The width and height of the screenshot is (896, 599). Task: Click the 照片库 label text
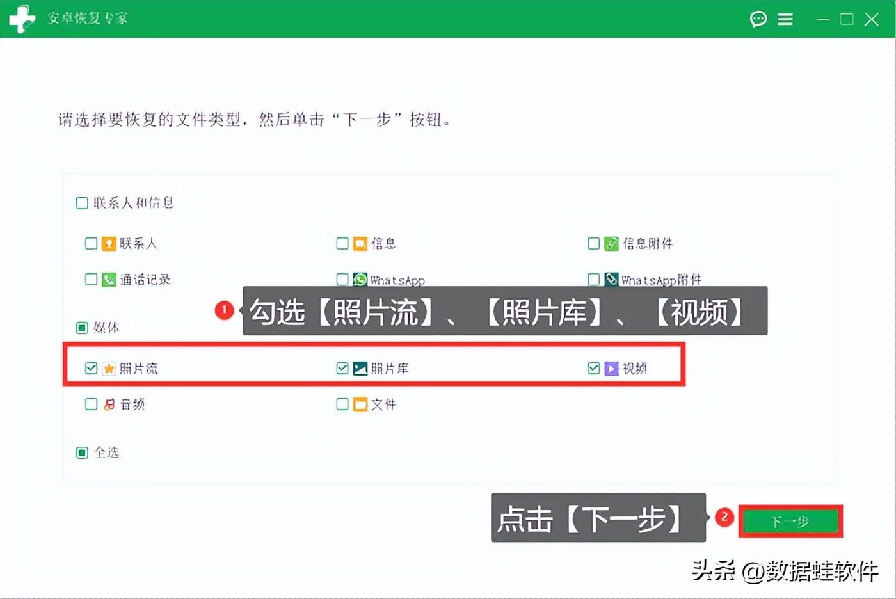click(x=390, y=369)
